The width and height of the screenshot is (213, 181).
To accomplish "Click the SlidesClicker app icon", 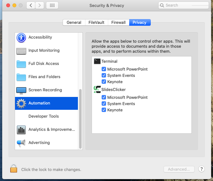I will pyautogui.click(x=97, y=89).
